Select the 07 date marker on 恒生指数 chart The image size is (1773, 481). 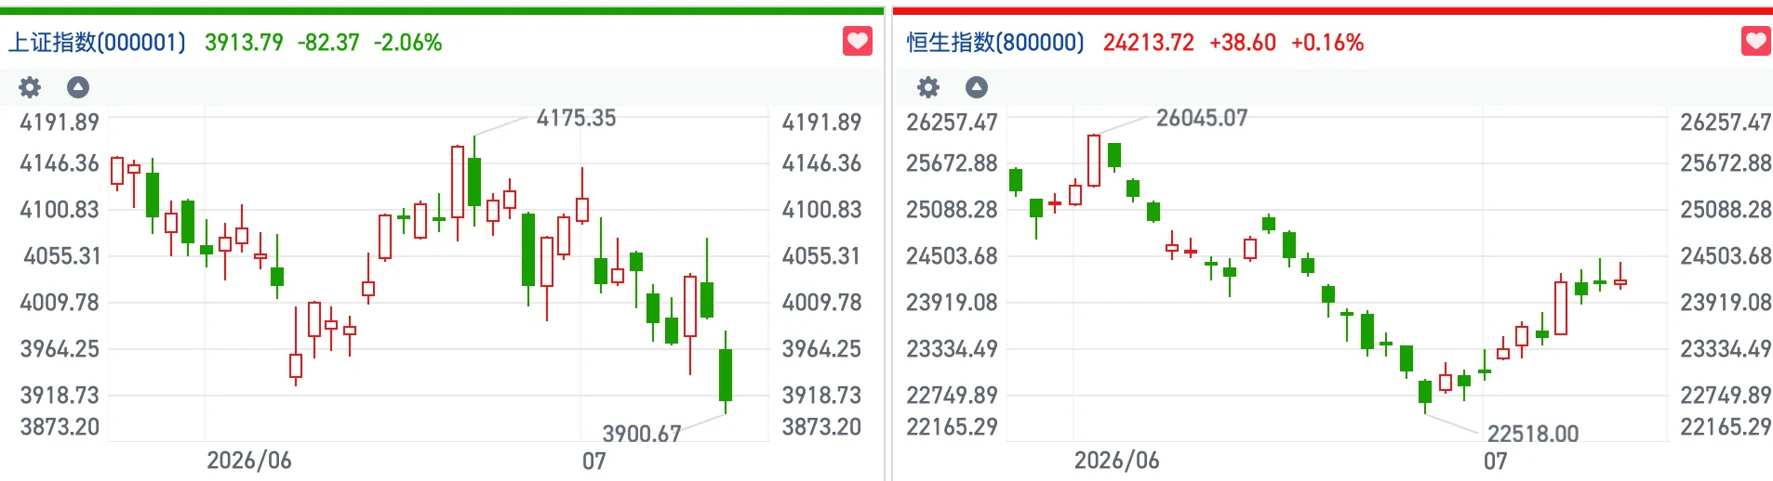coord(1496,461)
